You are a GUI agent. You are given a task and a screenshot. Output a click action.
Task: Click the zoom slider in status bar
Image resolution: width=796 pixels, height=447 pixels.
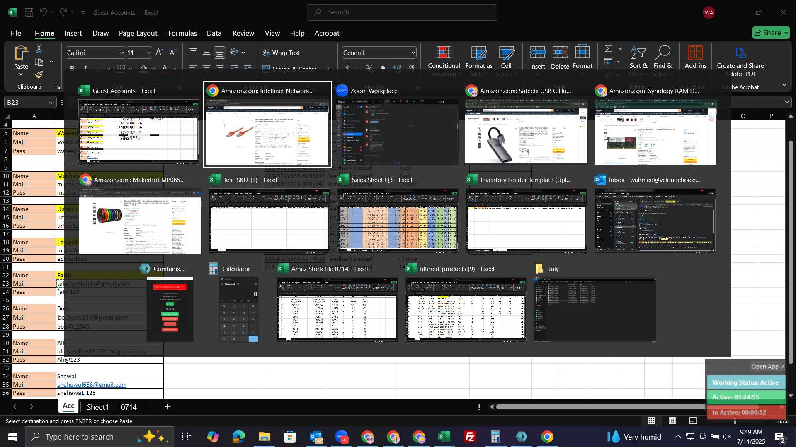(735, 421)
